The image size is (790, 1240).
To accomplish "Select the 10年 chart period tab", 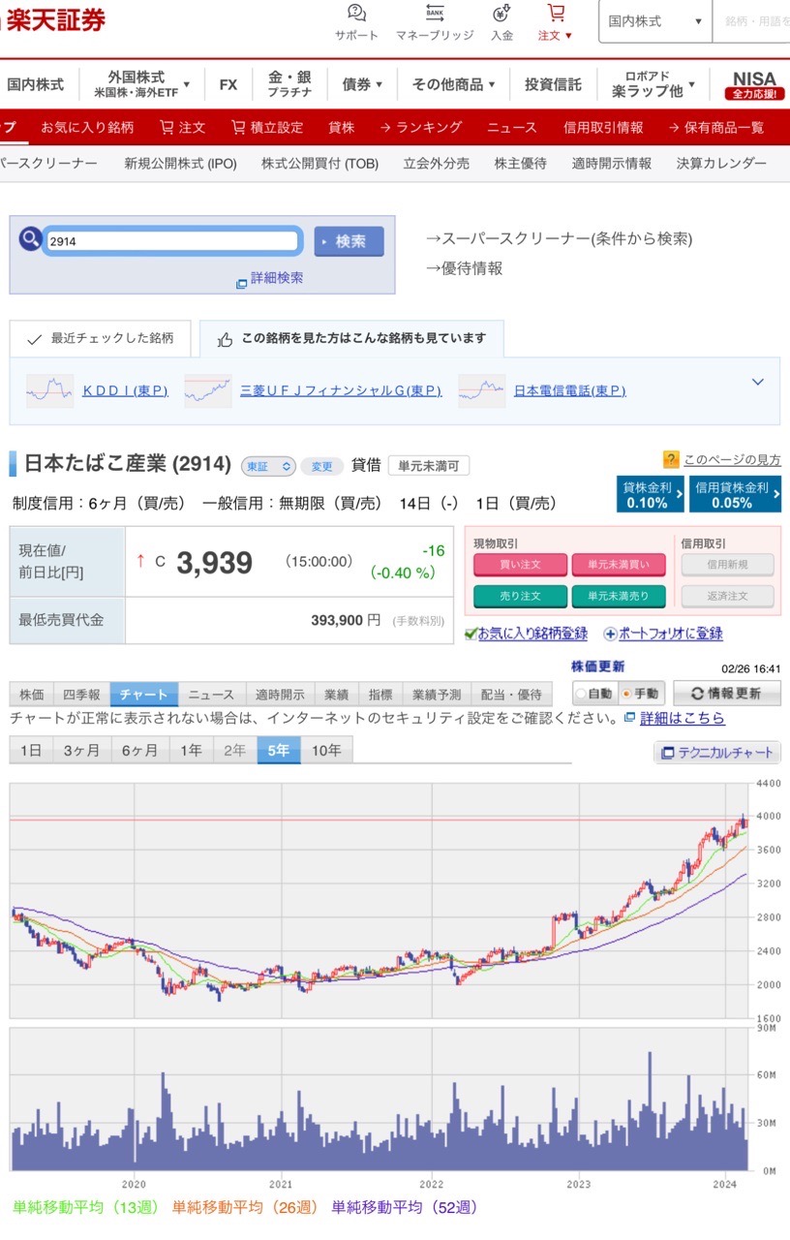I will click(x=326, y=750).
